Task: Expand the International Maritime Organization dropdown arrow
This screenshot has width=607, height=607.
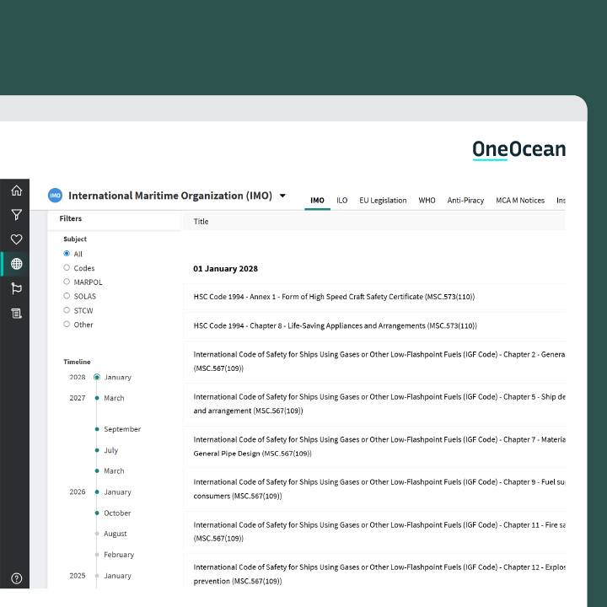Action: point(282,196)
